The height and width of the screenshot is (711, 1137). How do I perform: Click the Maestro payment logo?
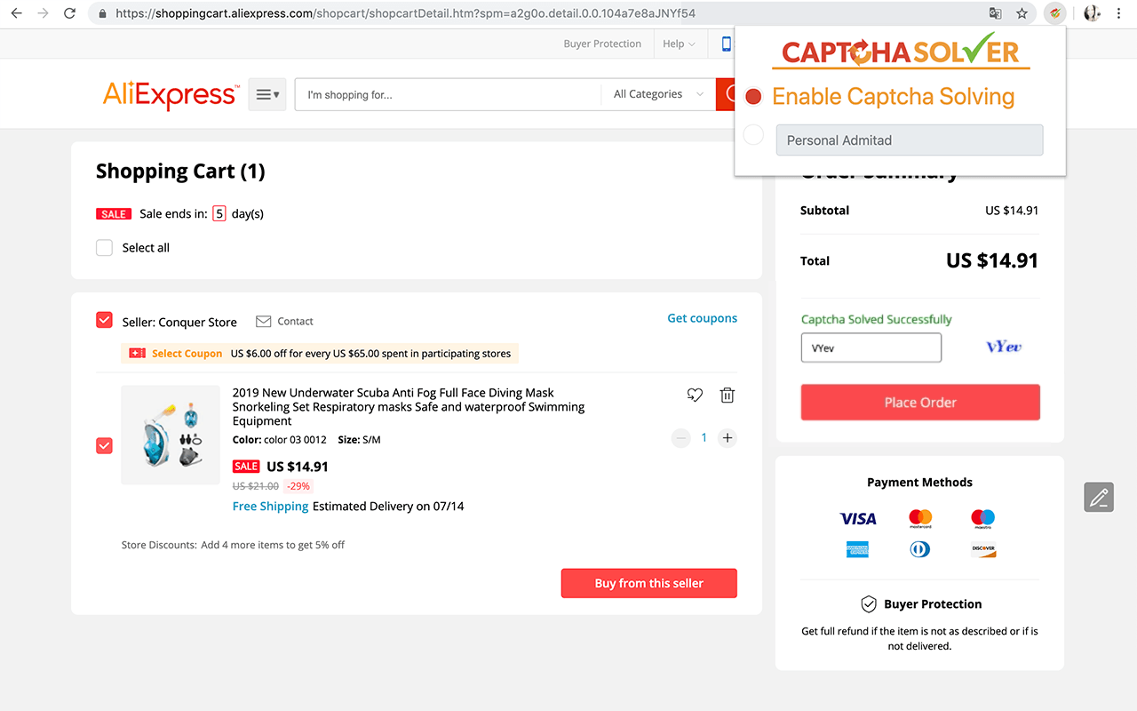click(982, 518)
